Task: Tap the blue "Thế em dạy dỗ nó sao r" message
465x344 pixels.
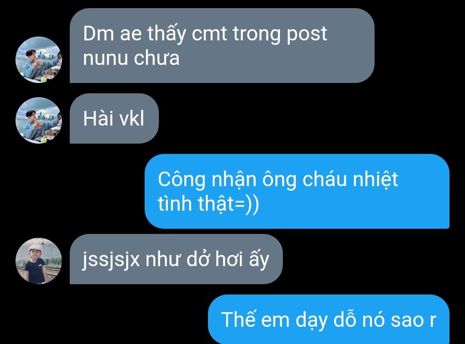Action: coord(329,319)
